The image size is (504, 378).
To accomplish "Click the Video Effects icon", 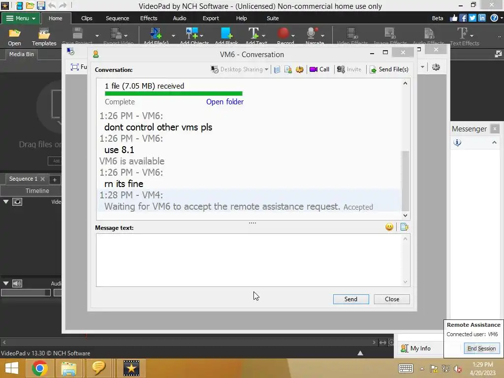I will point(351,33).
